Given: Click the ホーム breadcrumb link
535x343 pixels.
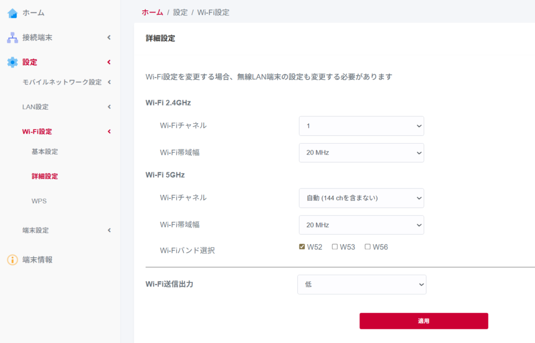Looking at the screenshot, I should click(x=152, y=13).
